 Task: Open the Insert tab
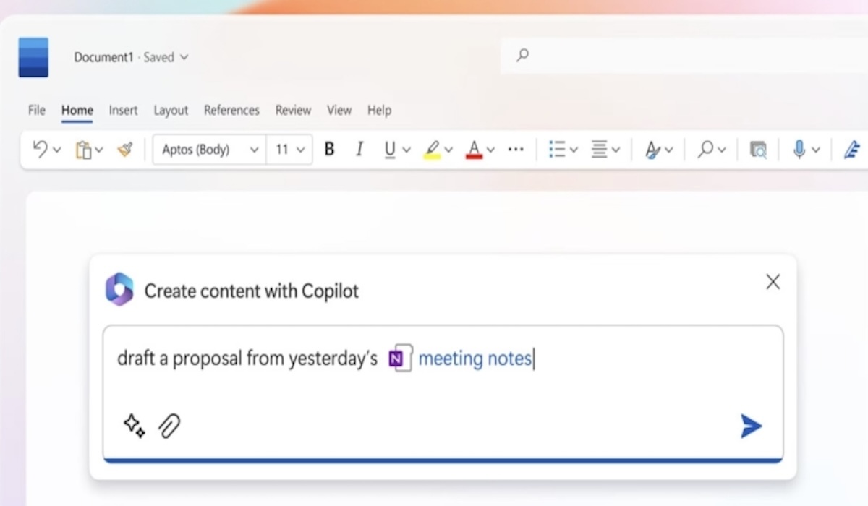pos(124,111)
